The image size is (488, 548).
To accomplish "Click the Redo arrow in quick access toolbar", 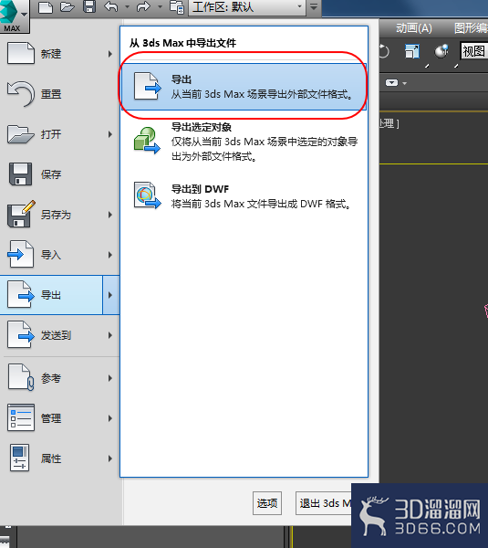I will [143, 6].
